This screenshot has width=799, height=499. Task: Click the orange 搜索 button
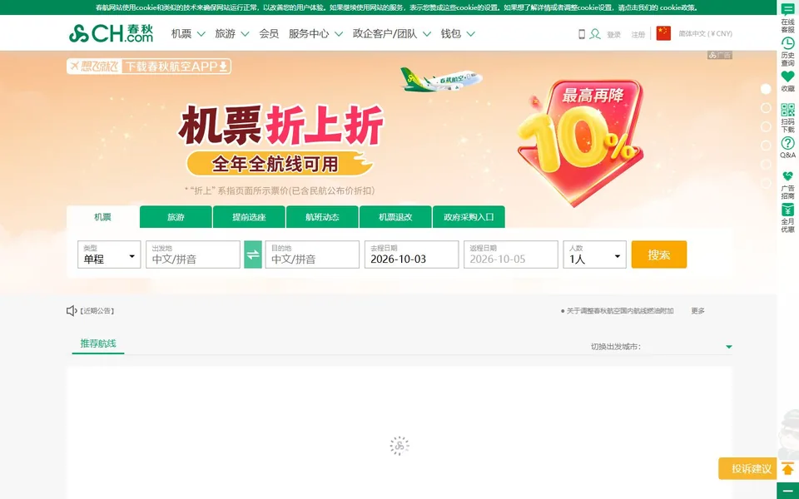point(659,254)
